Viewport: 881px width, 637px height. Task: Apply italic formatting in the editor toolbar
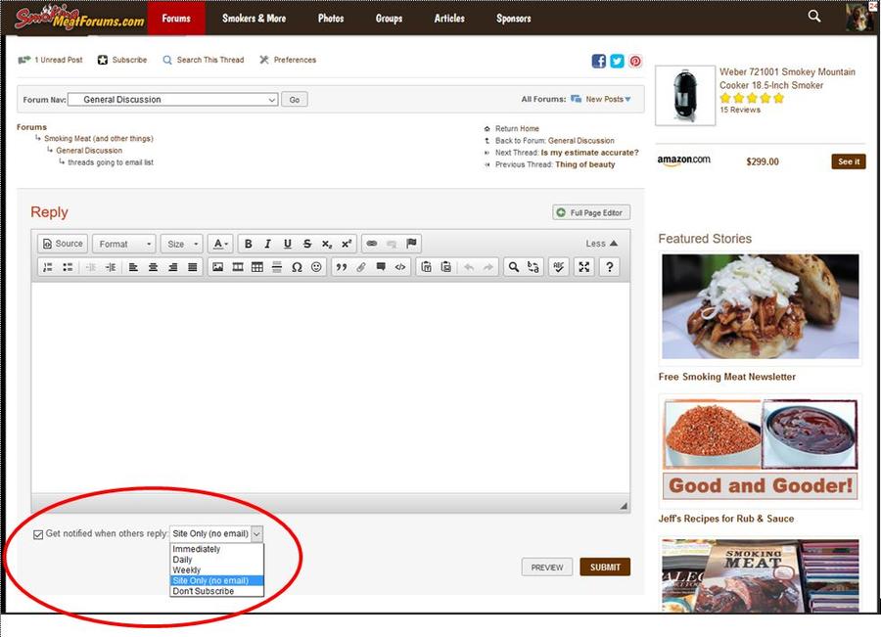(x=267, y=244)
